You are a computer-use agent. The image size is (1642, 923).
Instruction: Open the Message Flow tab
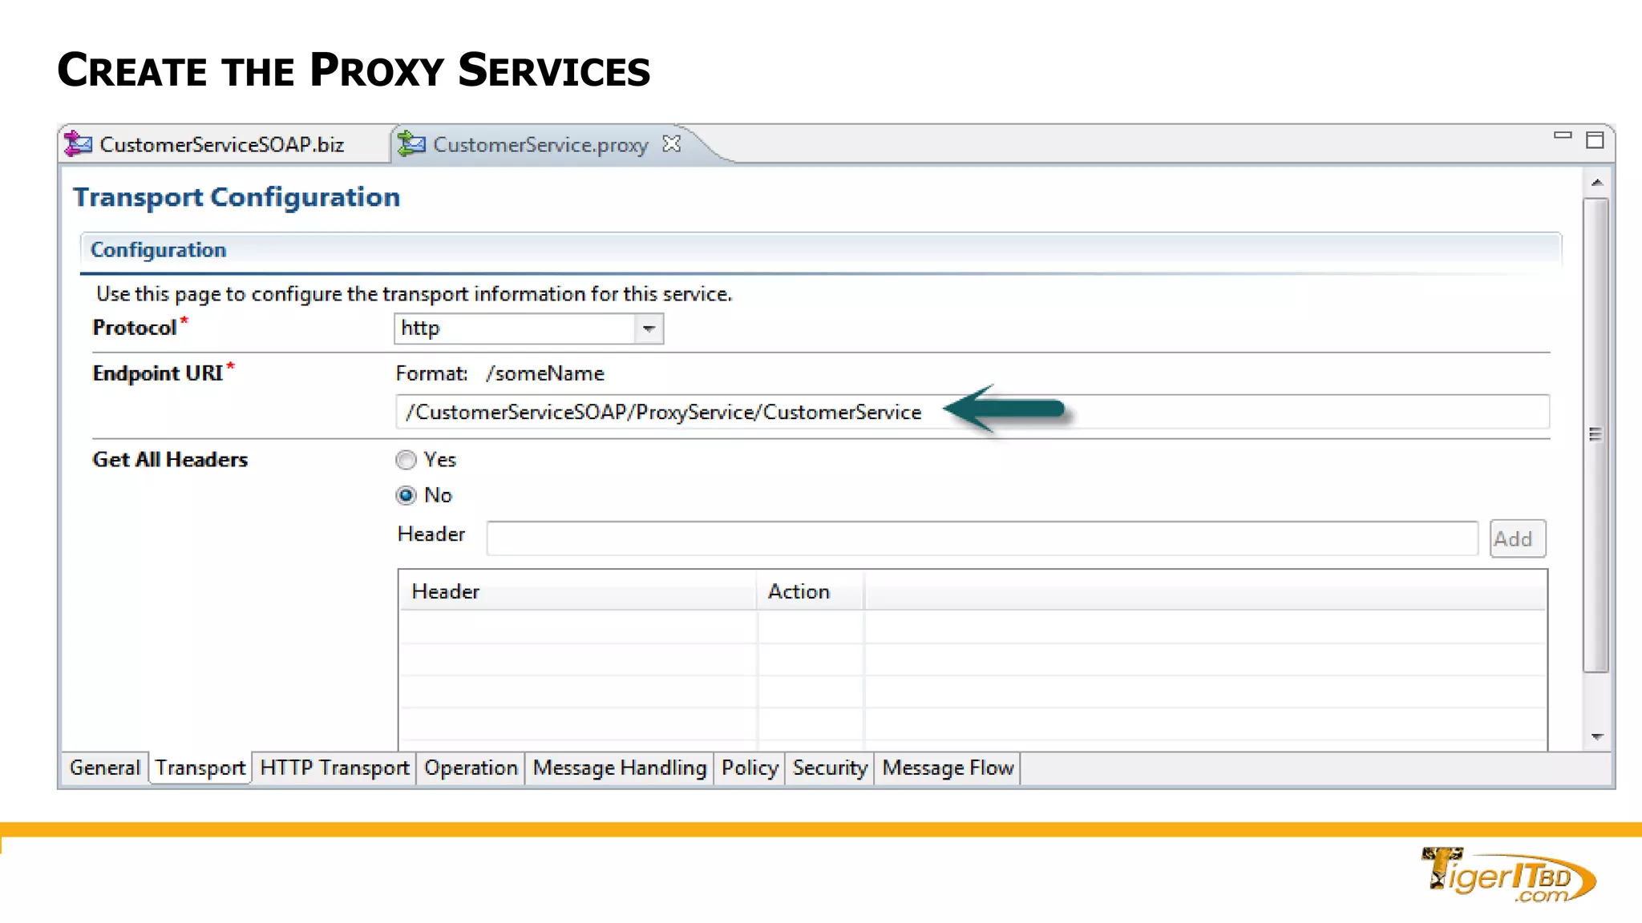click(948, 768)
